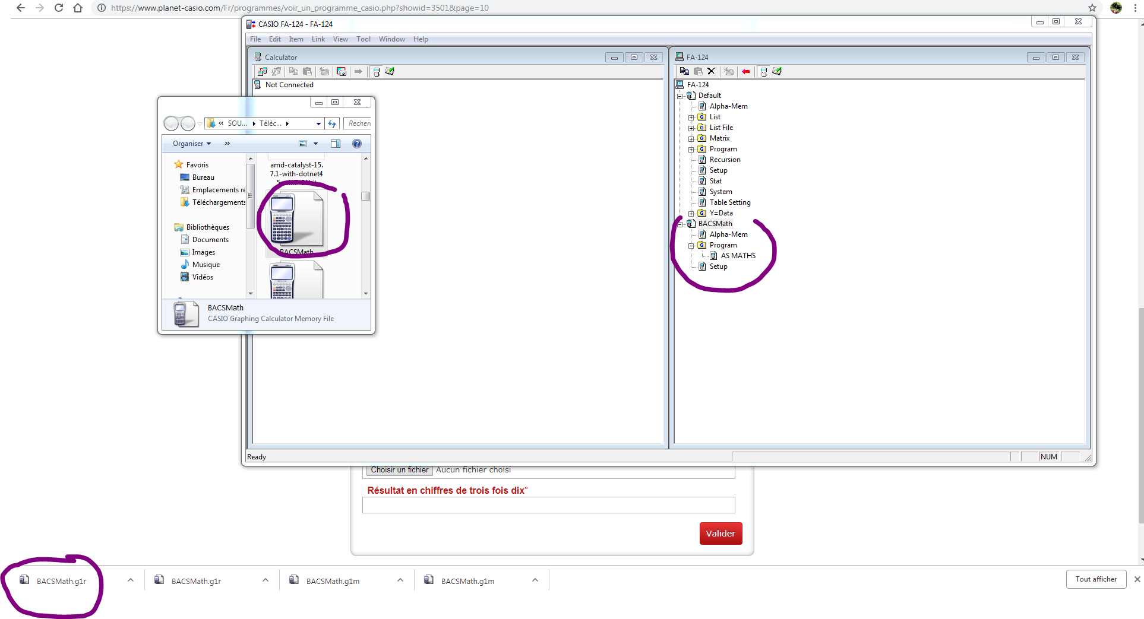This screenshot has height=619, width=1144.
Task: Expand the Program folder under Default
Action: [691, 149]
